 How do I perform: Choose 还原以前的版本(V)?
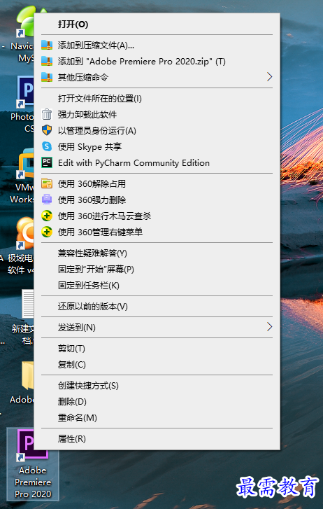click(x=157, y=307)
